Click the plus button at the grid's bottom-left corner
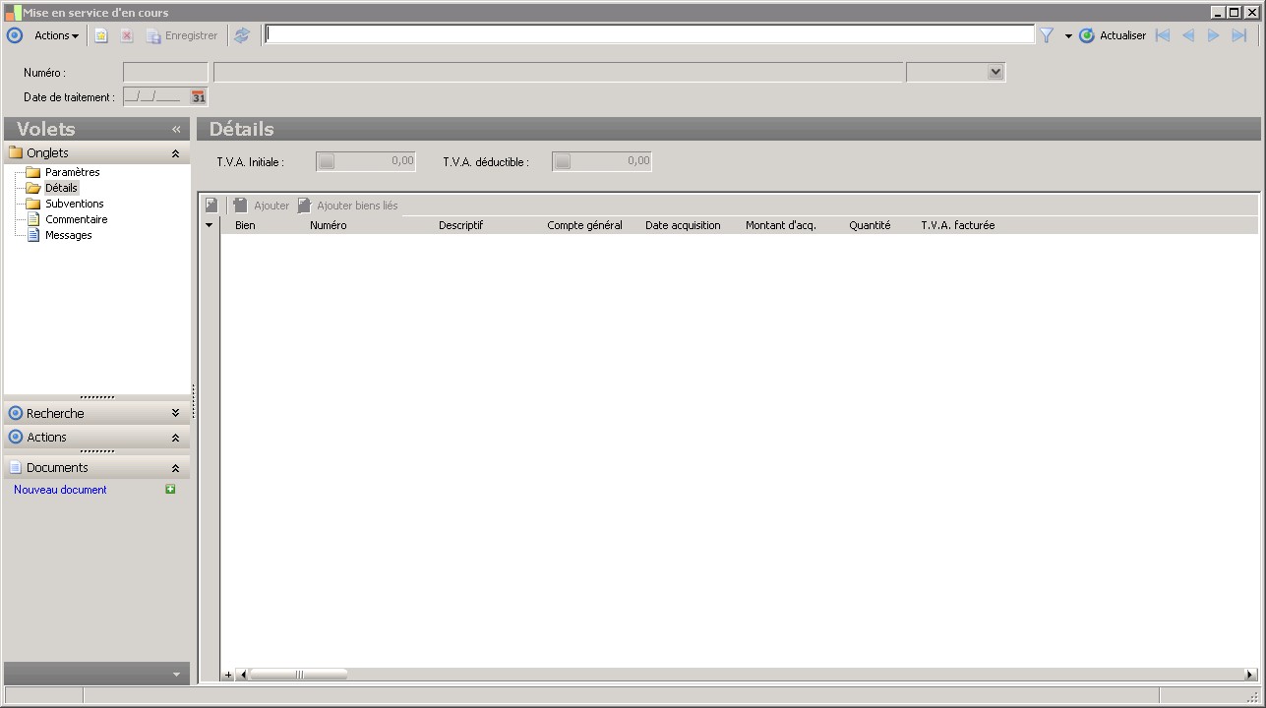 [x=228, y=675]
